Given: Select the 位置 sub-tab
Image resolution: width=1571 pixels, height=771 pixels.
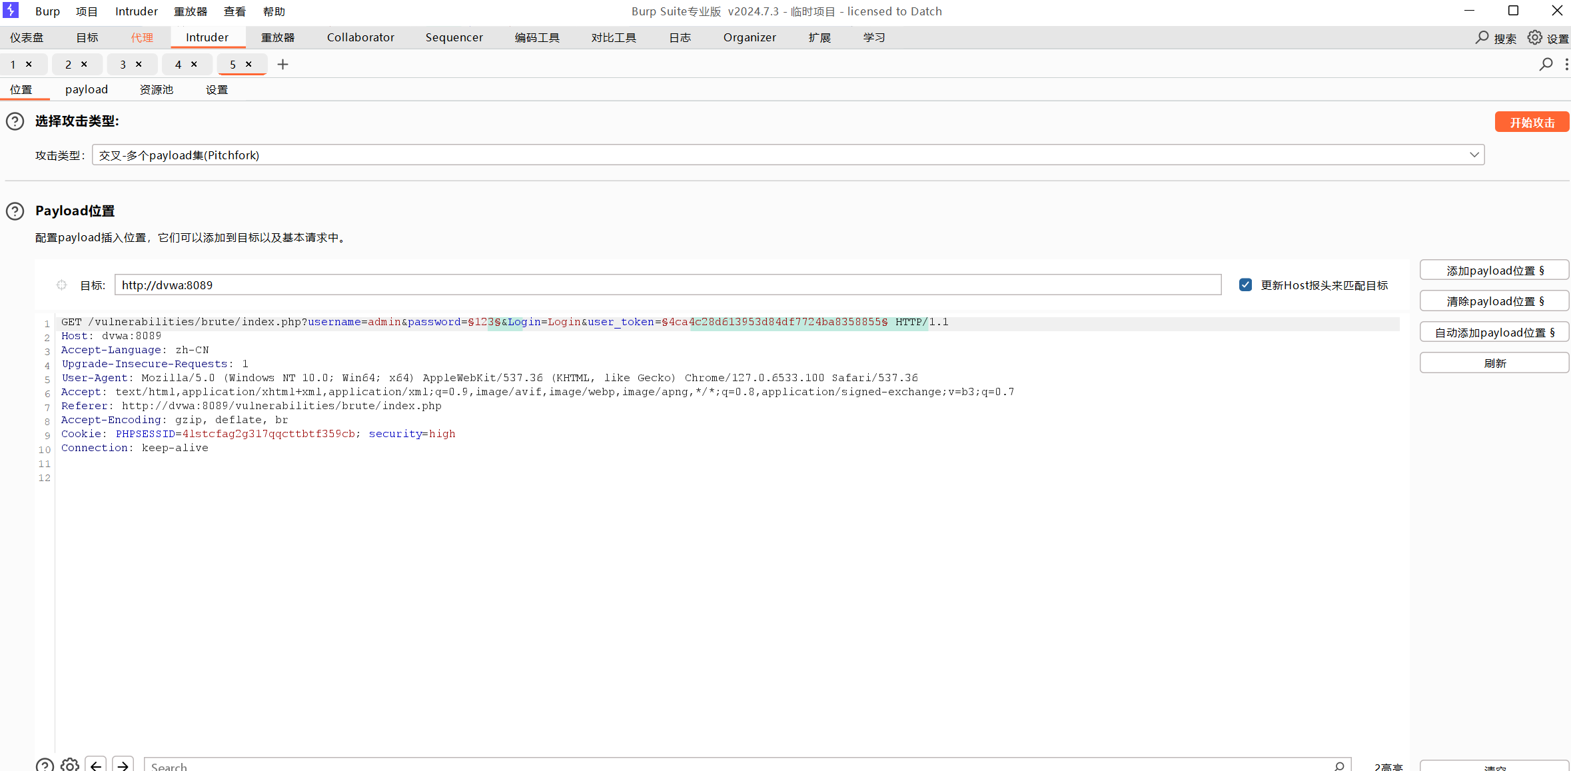Looking at the screenshot, I should (x=21, y=89).
